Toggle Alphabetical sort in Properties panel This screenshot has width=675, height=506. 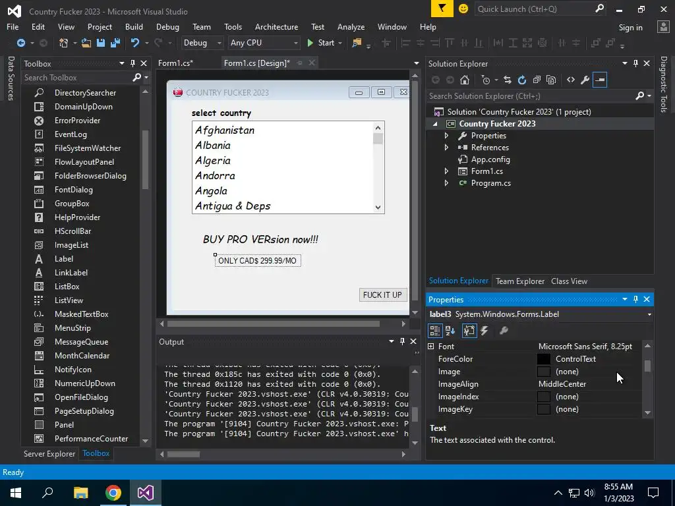coord(450,331)
